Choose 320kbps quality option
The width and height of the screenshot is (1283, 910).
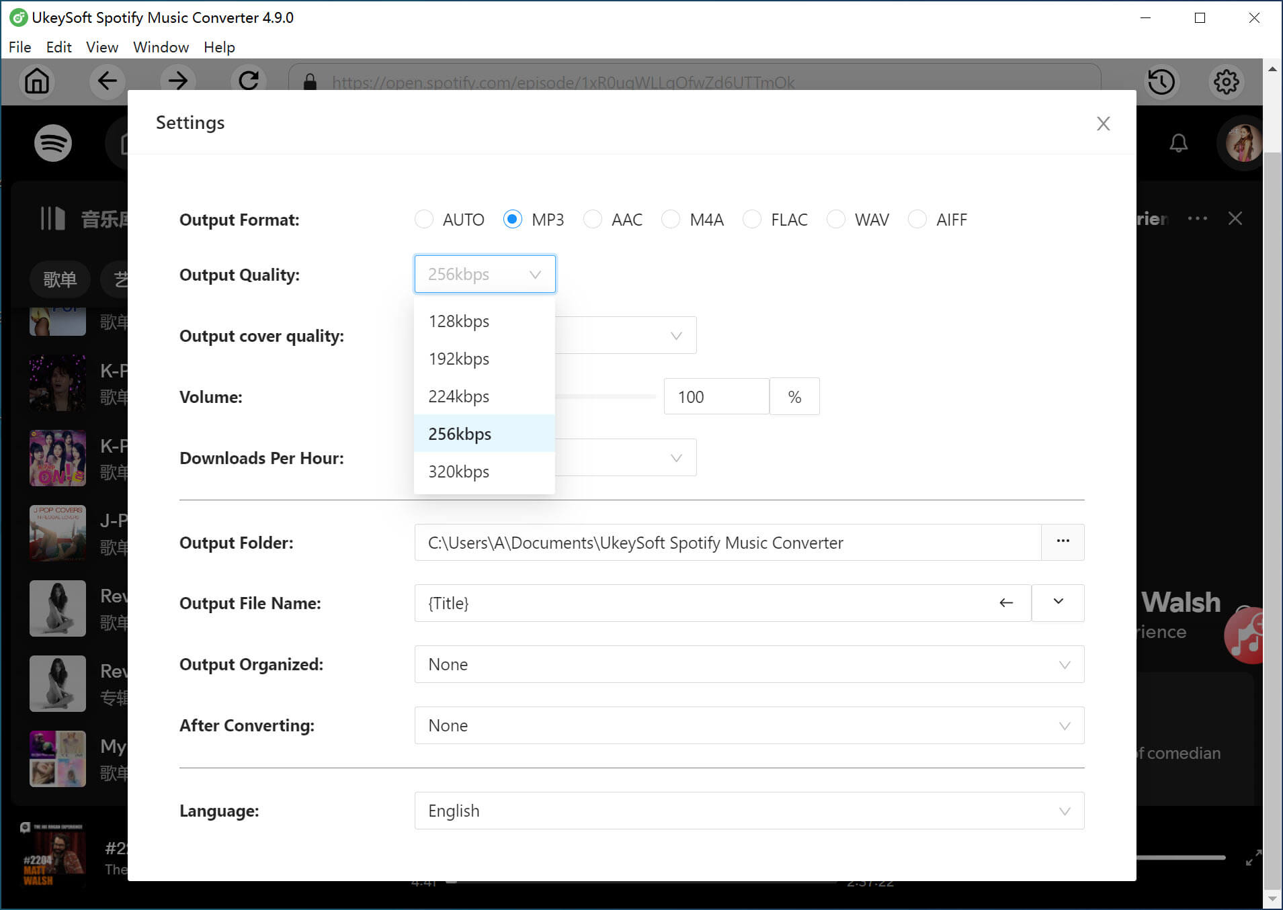point(485,471)
